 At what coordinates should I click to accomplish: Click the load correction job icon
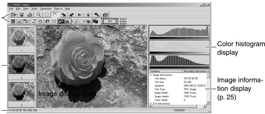point(75,21)
